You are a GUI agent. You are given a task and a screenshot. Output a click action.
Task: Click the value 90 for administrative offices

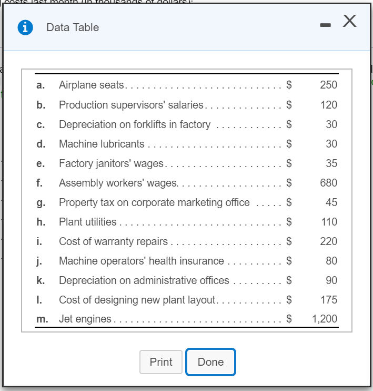331,280
